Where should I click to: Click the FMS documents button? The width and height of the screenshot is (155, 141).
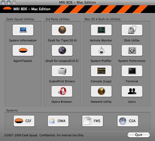tap(92, 121)
